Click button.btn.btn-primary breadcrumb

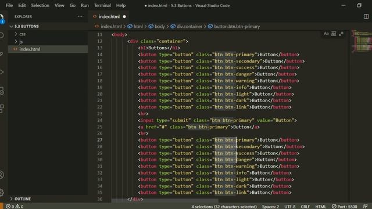point(234,26)
